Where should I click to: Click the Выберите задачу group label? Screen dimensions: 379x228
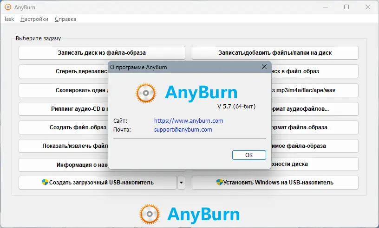38,38
